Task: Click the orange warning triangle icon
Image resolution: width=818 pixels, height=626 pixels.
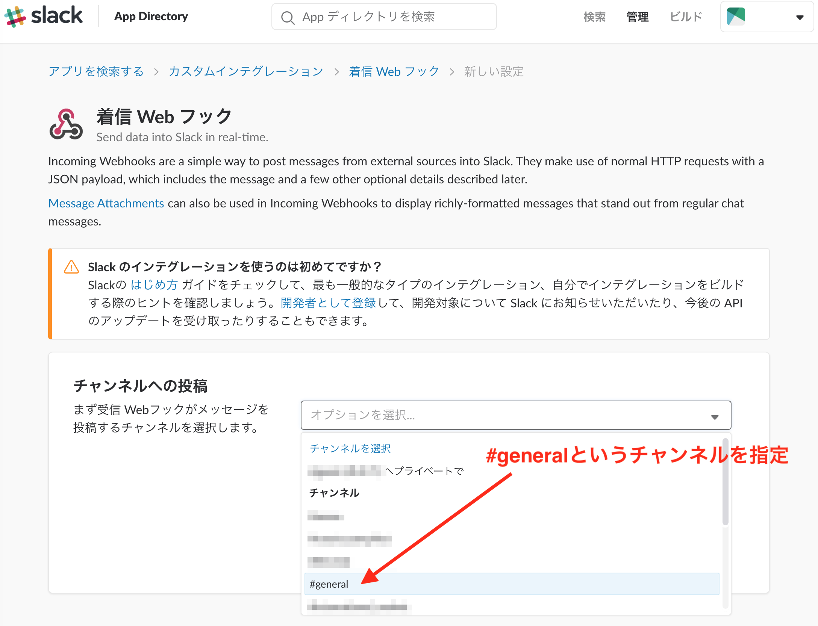Action: tap(71, 267)
